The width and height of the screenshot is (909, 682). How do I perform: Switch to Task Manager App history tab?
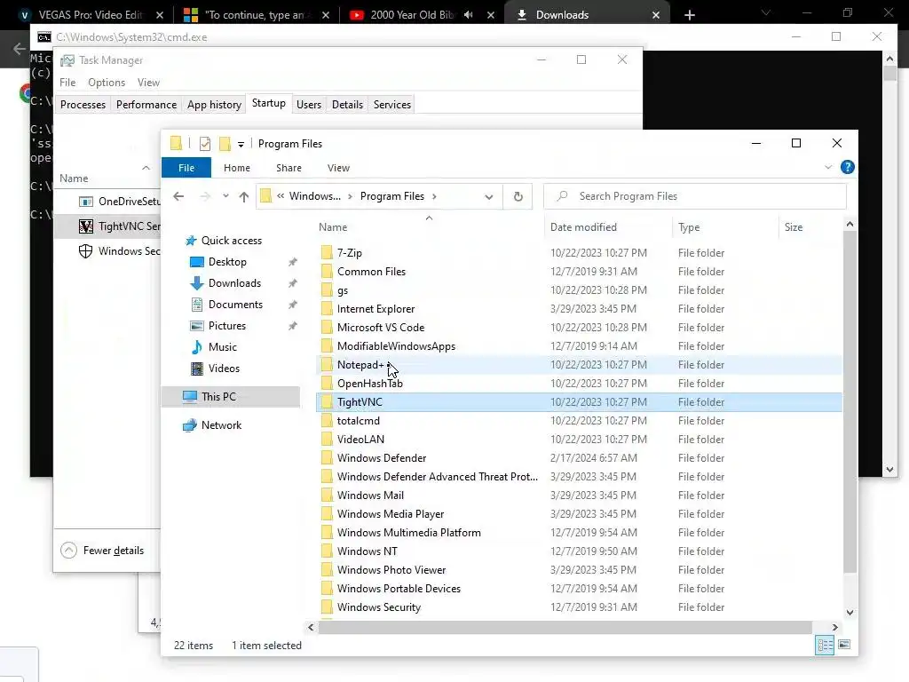[x=214, y=105]
